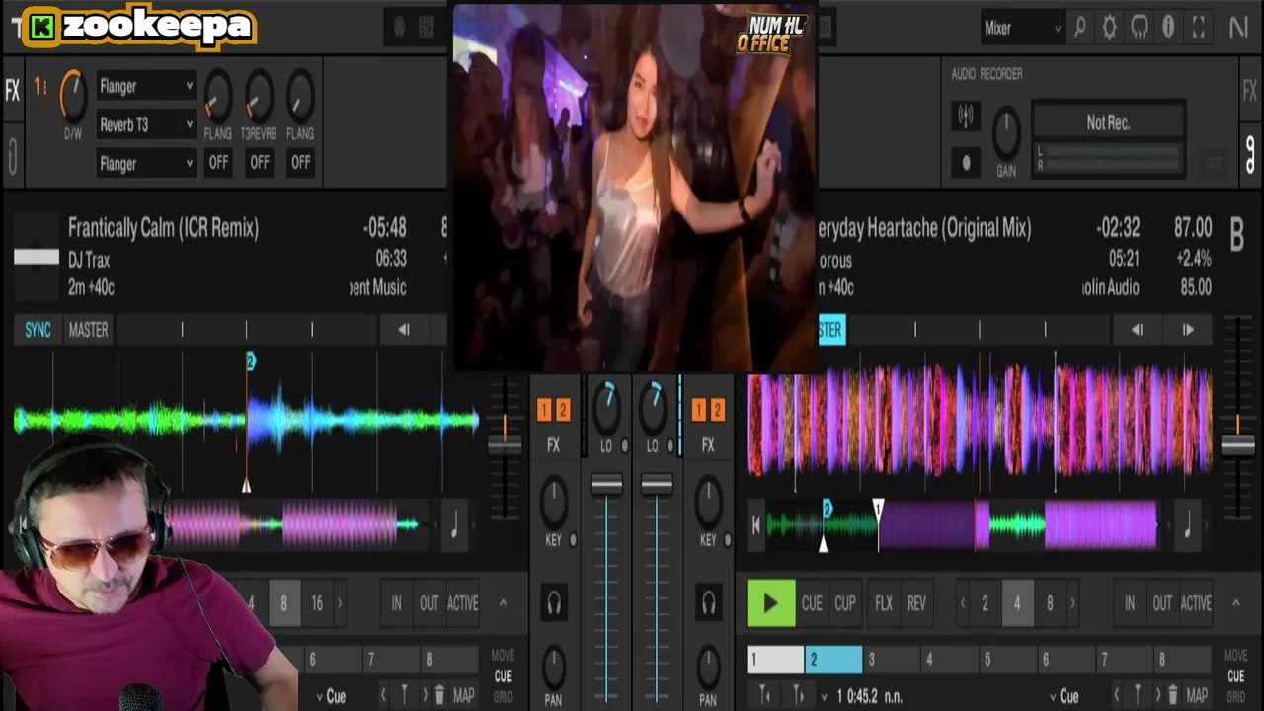
Task: Click FX unit D/W knob
Action: tap(73, 96)
